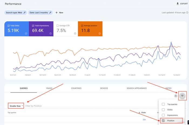189x125 pixels.
Task: Click the filter count badge showing 1
Action: coord(176,96)
